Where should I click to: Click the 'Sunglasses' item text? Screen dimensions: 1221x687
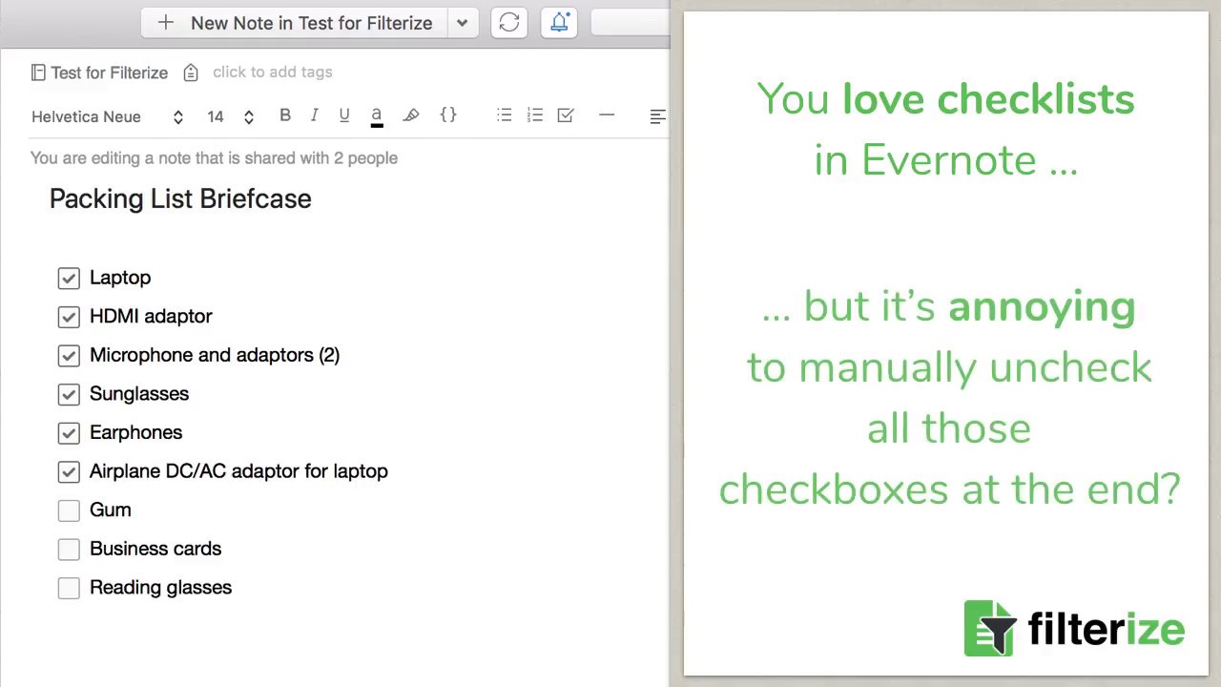[139, 394]
